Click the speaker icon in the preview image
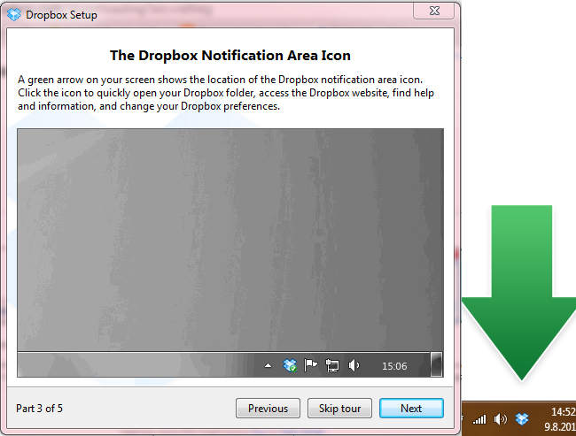 tap(354, 365)
